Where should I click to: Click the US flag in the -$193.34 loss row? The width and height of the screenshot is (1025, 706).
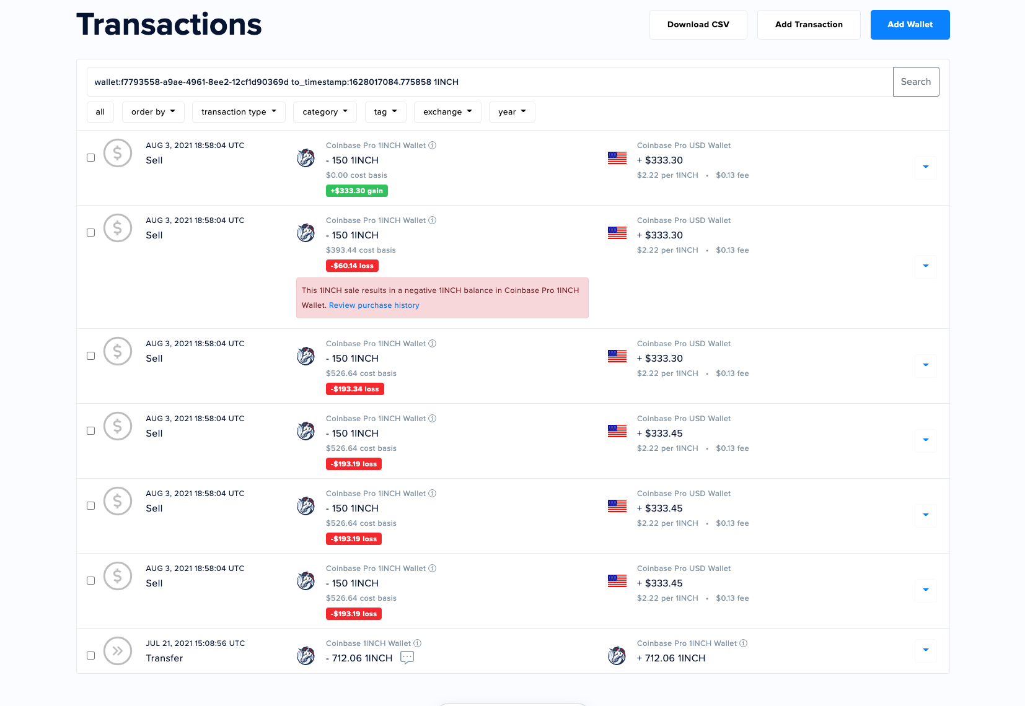(x=617, y=356)
